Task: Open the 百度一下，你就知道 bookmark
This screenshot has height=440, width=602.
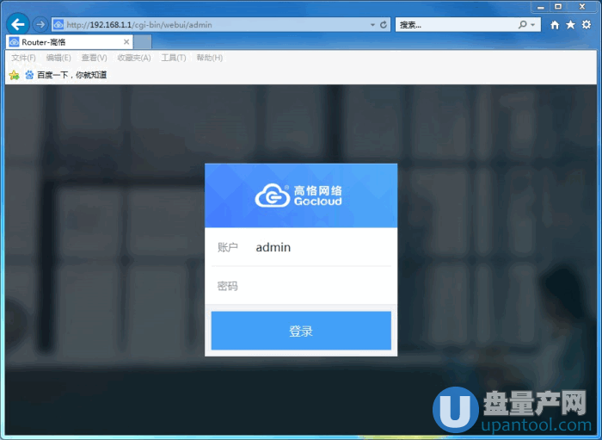Action: [71, 75]
